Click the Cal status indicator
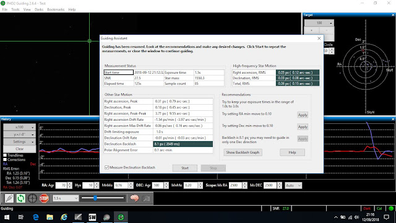This screenshot has width=396, height=223. (x=379, y=209)
